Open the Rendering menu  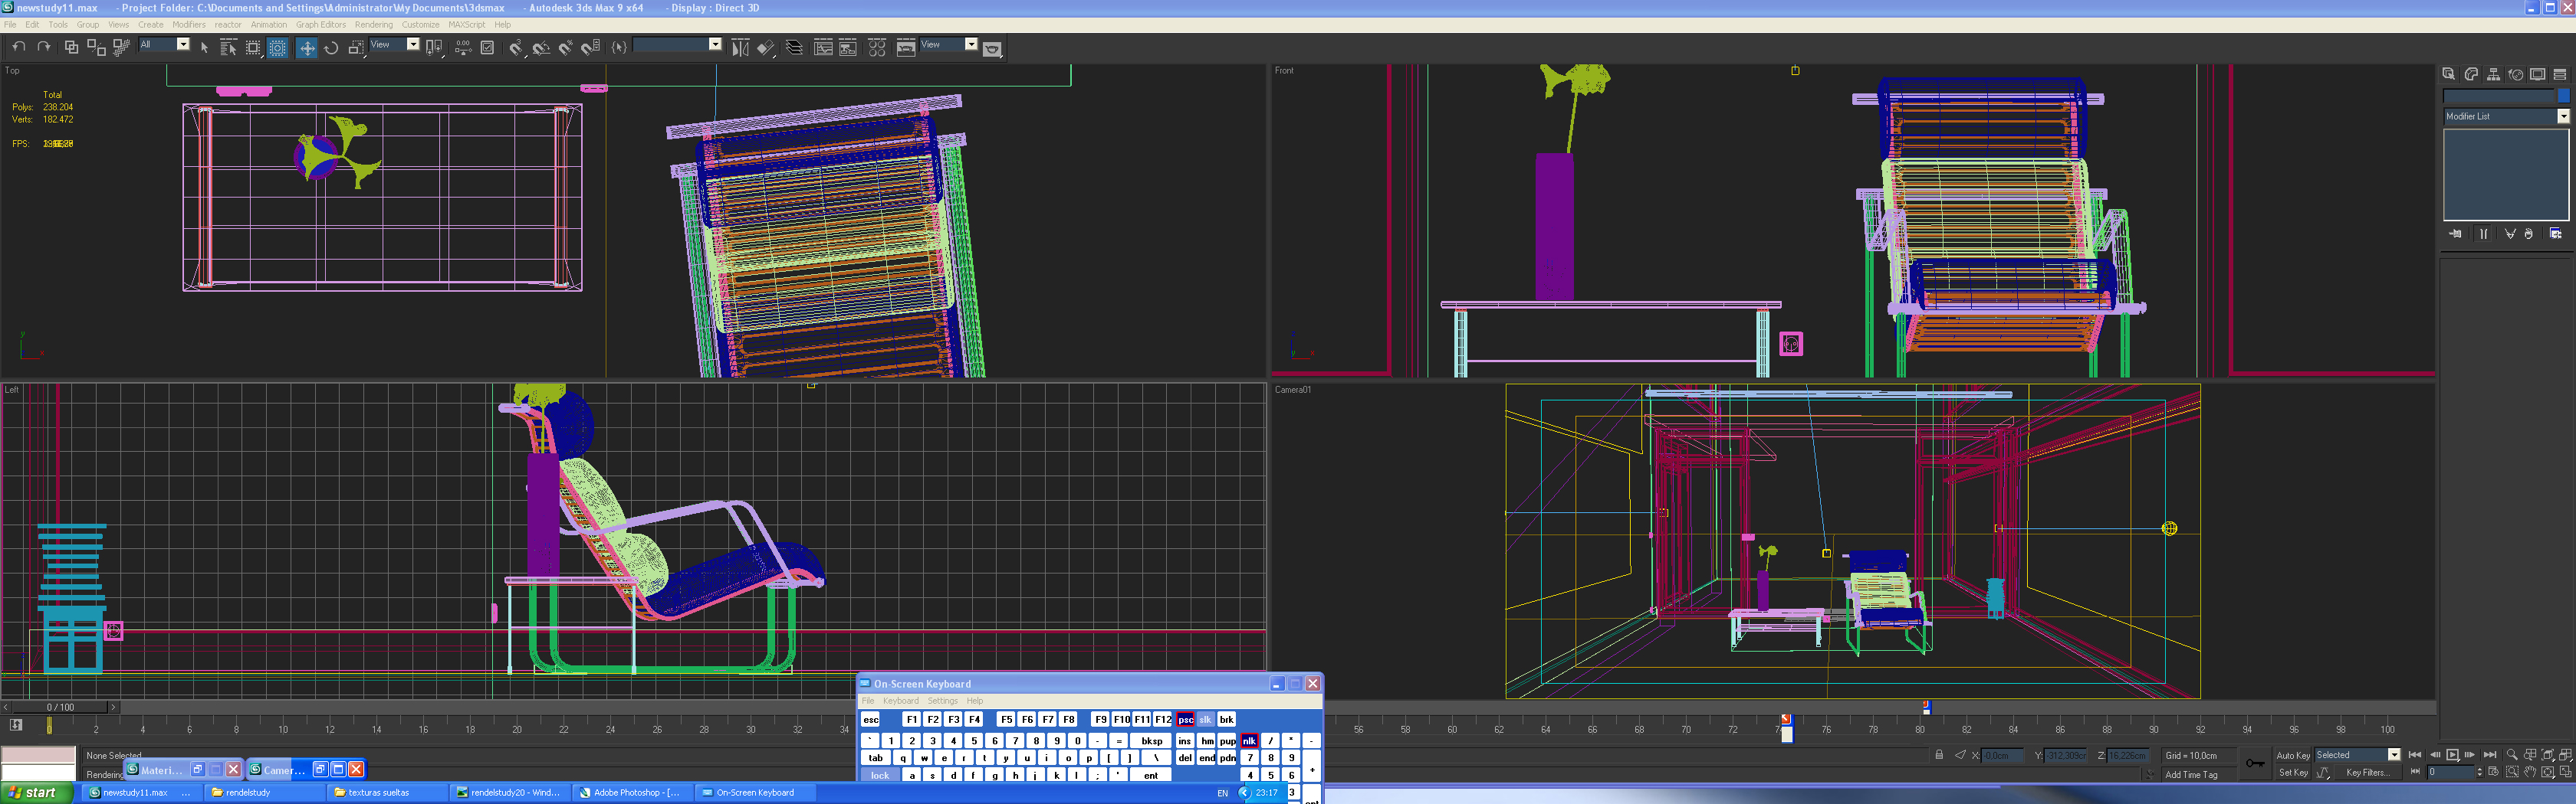click(x=374, y=25)
